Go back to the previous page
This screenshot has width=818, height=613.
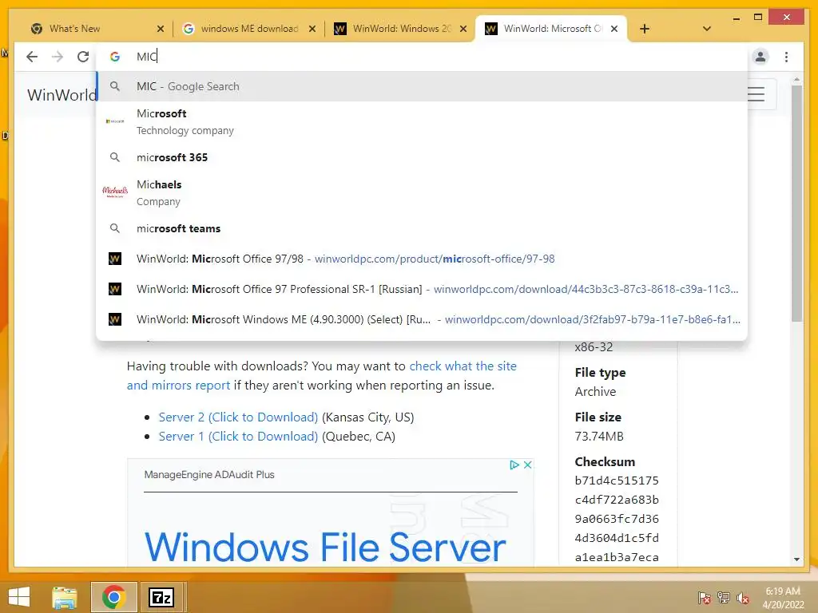click(32, 57)
